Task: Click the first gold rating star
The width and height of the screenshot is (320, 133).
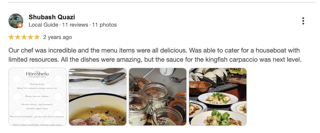Action: (x=11, y=37)
